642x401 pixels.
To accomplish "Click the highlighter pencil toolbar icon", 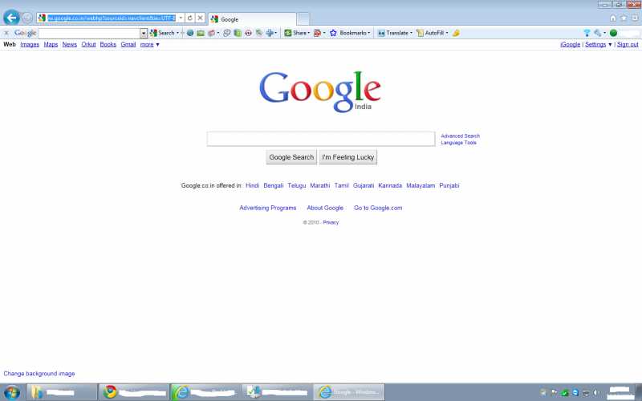I will (x=259, y=33).
